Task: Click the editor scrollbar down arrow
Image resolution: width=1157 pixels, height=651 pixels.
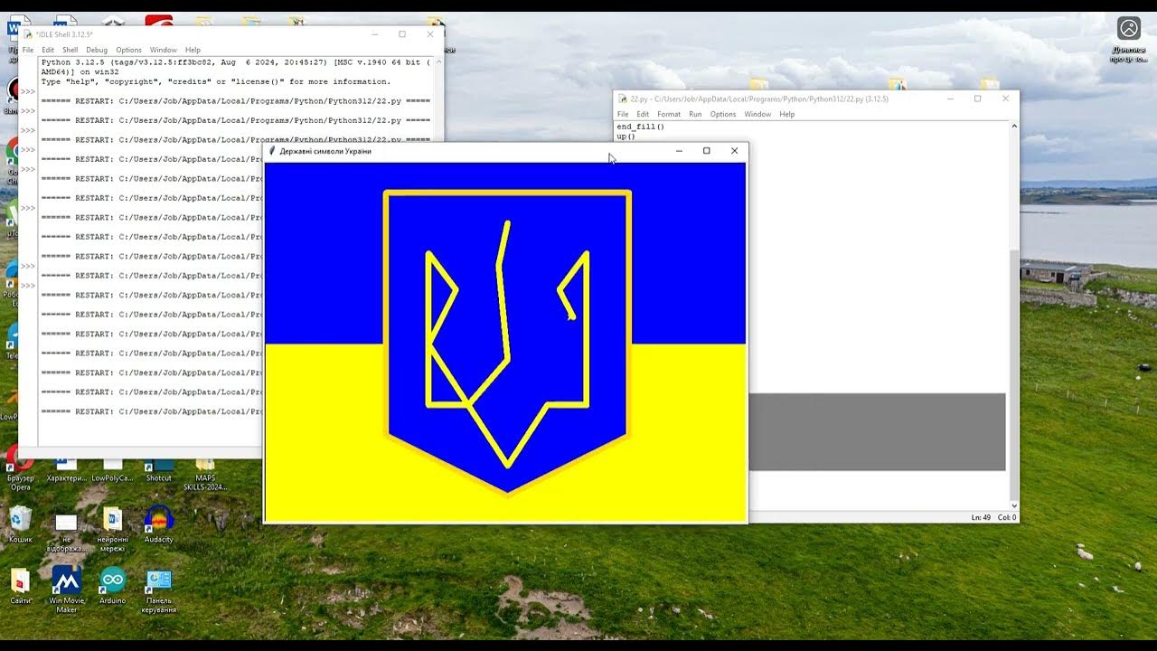Action: point(1014,506)
